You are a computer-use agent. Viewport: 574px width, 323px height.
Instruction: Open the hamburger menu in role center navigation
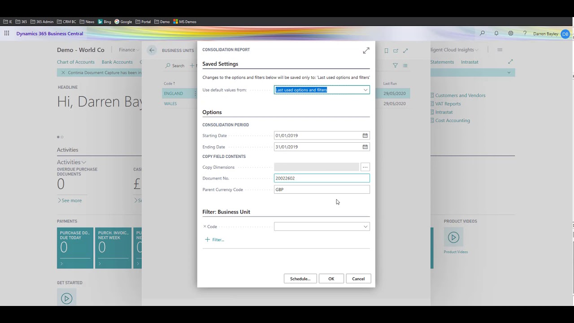point(500,50)
